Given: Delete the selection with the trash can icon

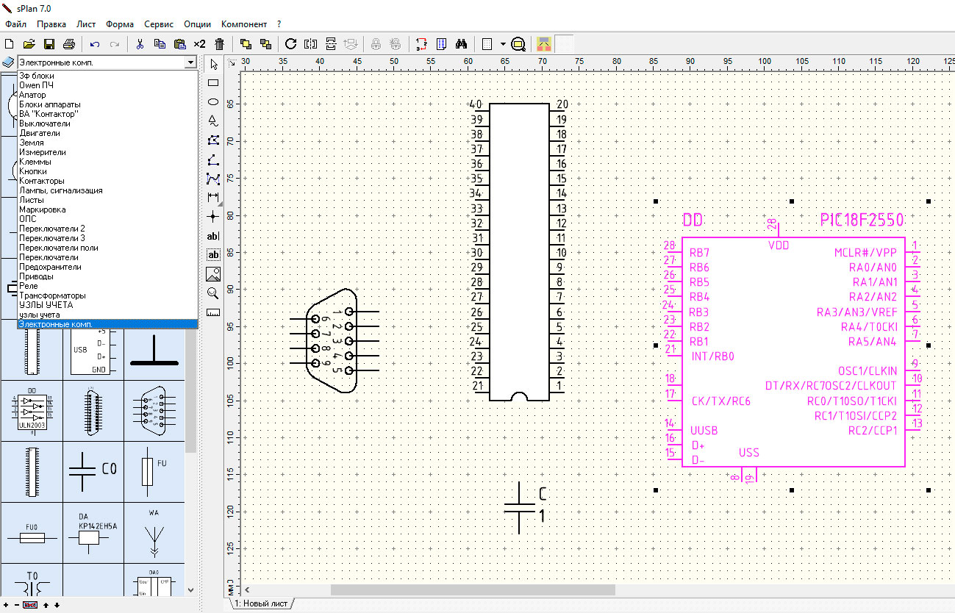Looking at the screenshot, I should [219, 44].
